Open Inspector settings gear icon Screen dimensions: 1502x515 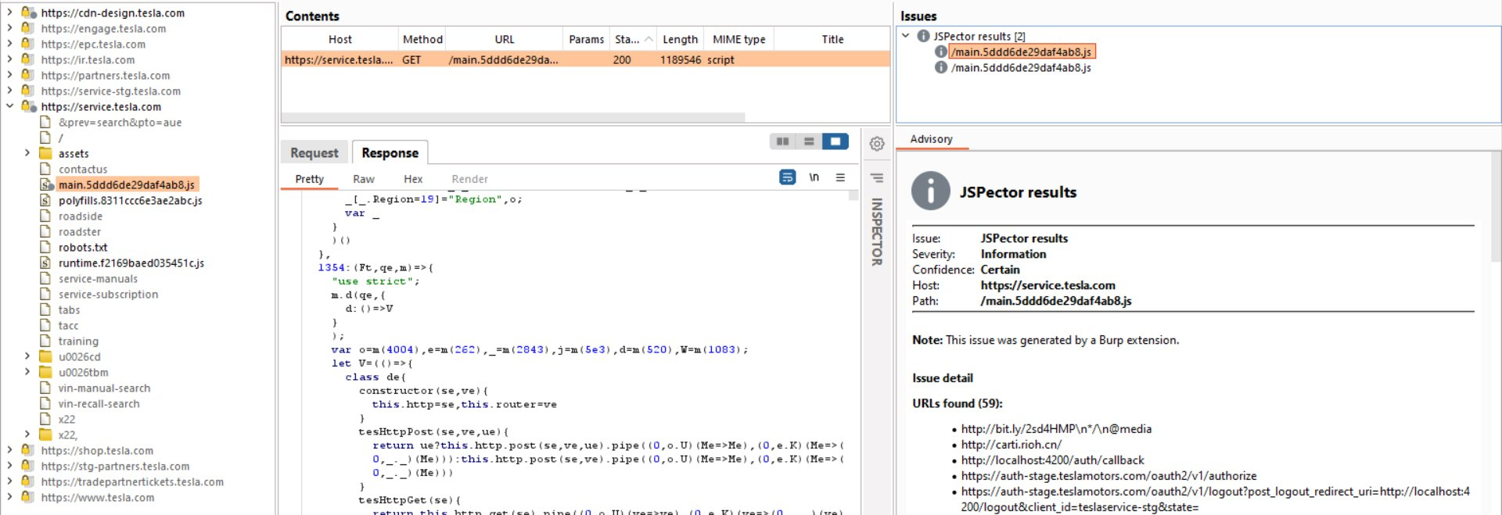click(877, 144)
